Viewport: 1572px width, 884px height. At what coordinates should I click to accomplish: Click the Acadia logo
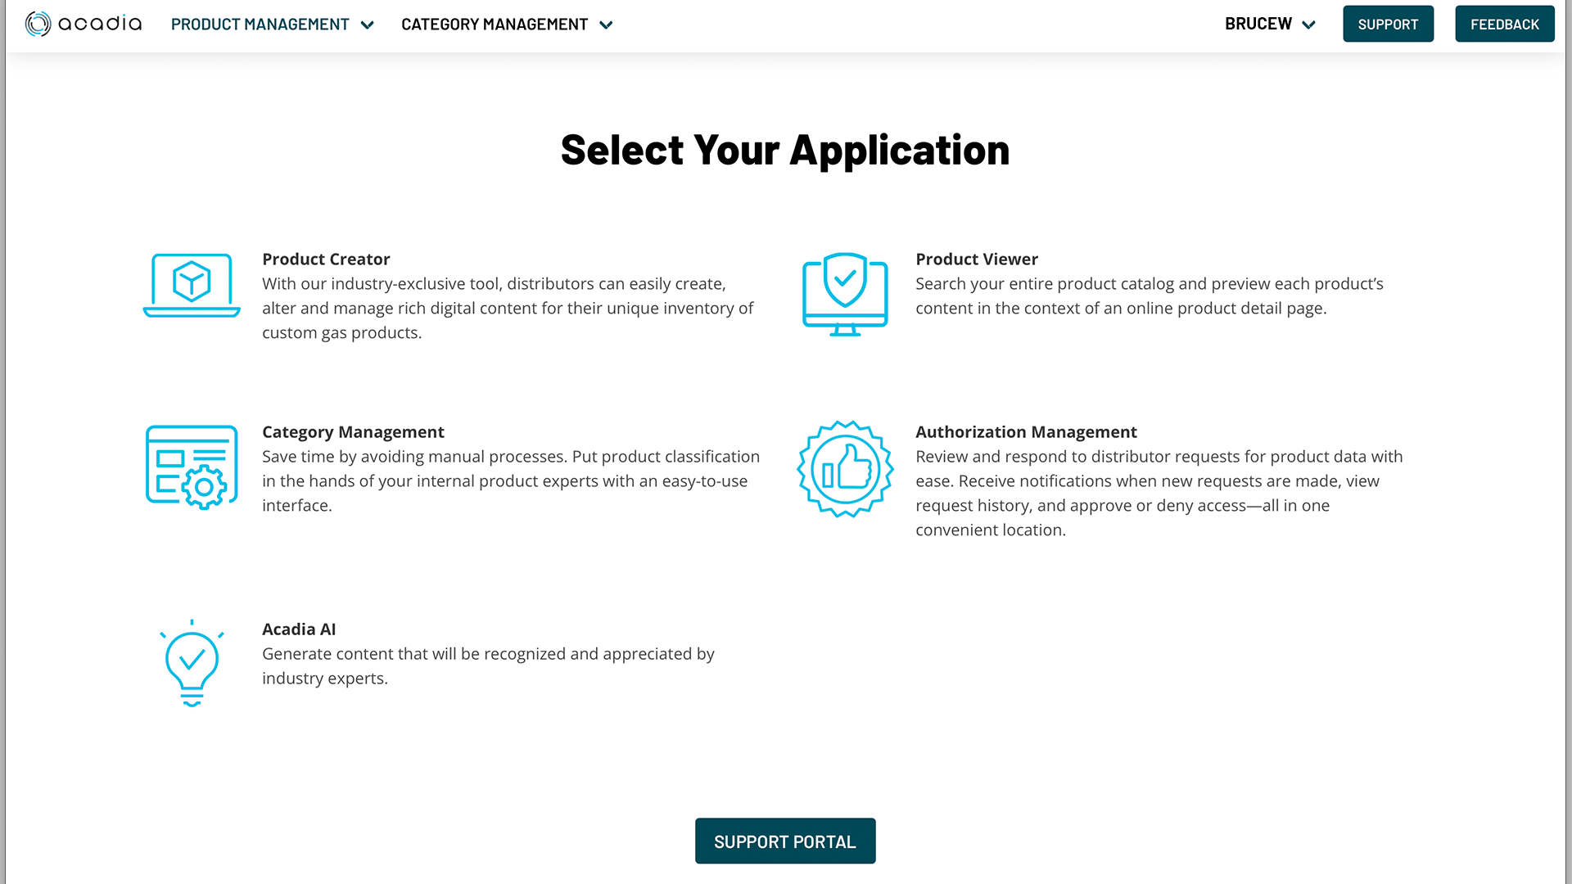point(84,24)
